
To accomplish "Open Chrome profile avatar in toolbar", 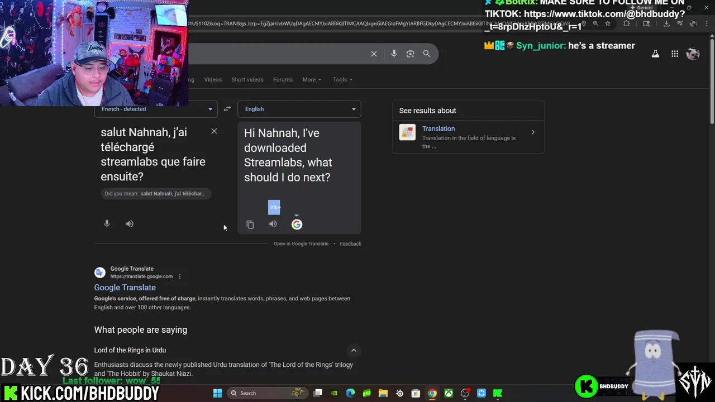I will [693, 23].
